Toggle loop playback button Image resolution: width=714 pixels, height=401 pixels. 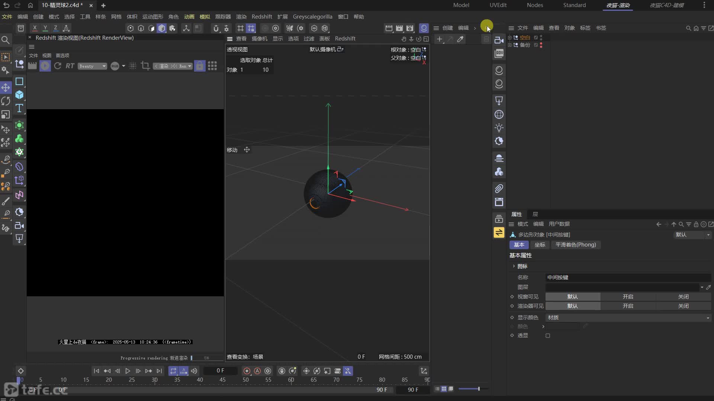point(173,371)
